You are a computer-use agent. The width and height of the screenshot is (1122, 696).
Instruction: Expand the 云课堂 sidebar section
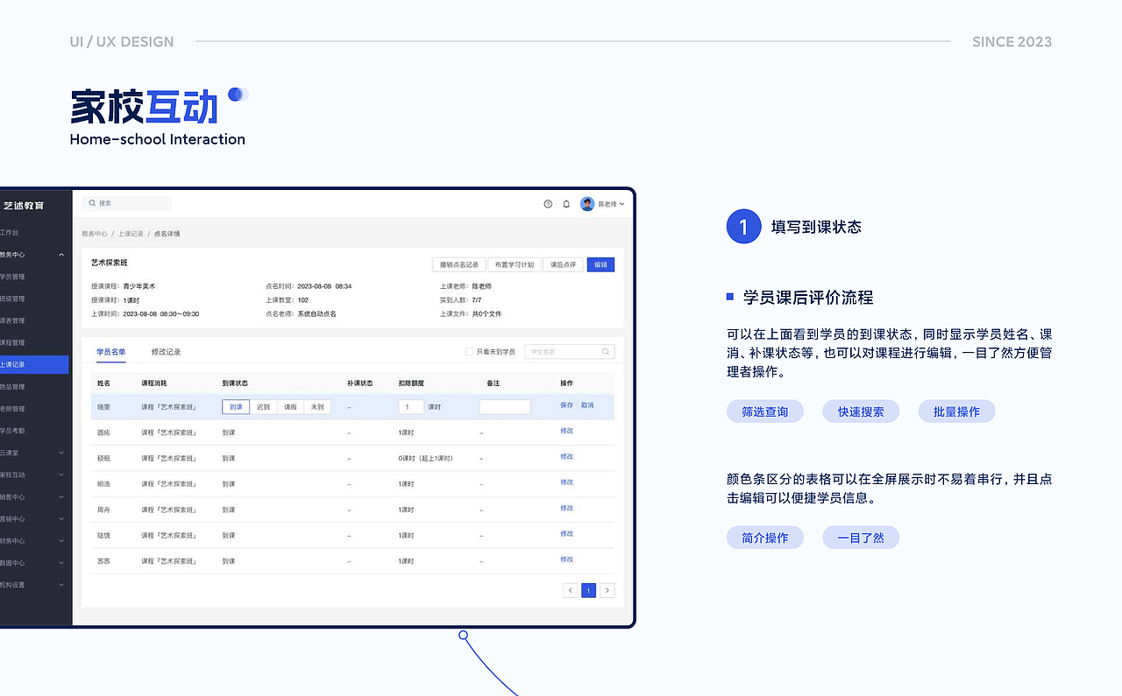61,453
